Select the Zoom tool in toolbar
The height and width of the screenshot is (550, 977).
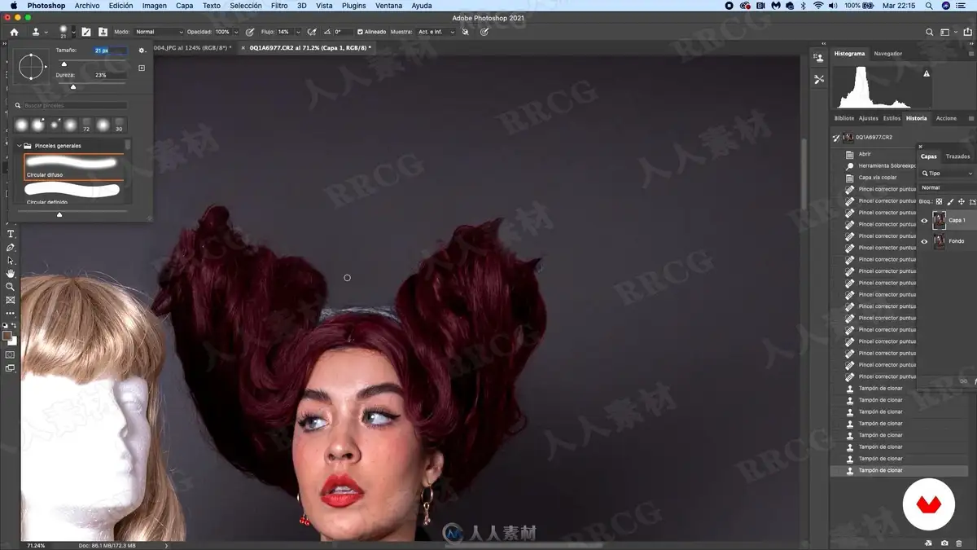[11, 287]
